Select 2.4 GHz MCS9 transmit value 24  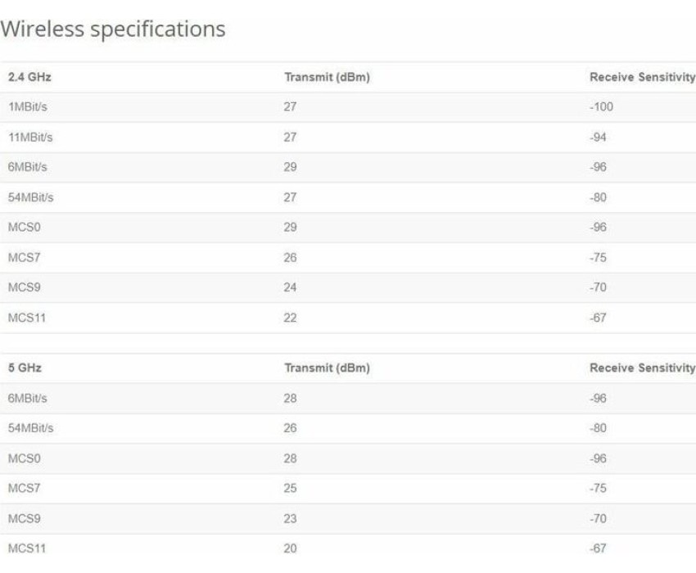tap(291, 287)
